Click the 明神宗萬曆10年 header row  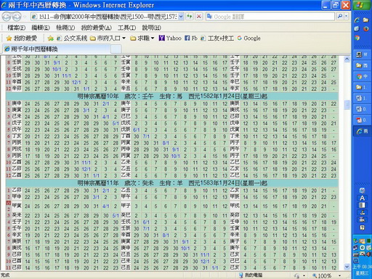coord(172,96)
